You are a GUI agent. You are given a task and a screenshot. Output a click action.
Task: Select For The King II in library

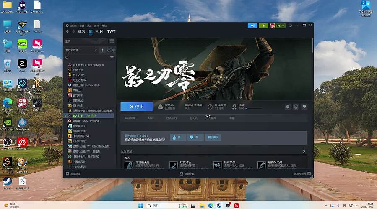click(x=88, y=65)
